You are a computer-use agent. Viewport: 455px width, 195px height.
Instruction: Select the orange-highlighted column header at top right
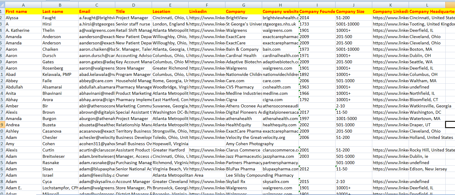(450, 5)
